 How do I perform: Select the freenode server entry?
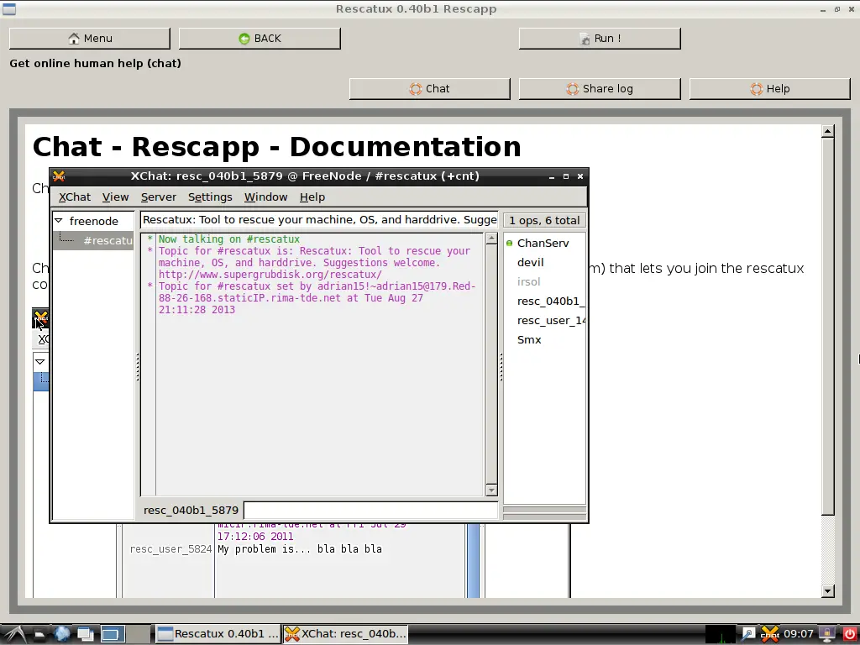94,221
